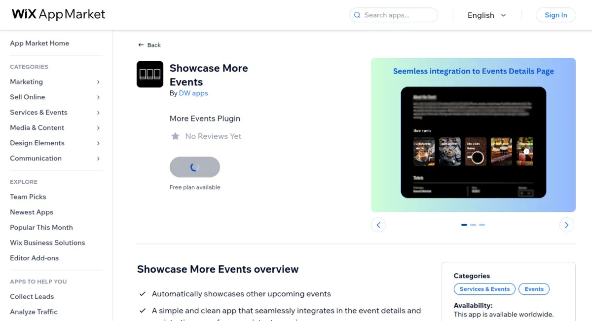The height and width of the screenshot is (321, 592).
Task: Open Collect Leads section
Action: click(x=32, y=297)
